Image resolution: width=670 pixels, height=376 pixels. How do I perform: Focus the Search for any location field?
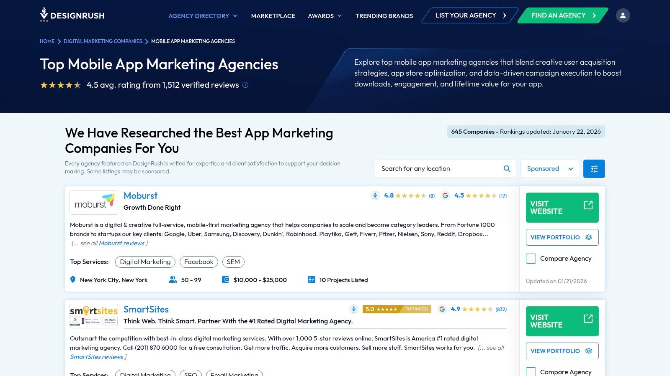click(438, 169)
